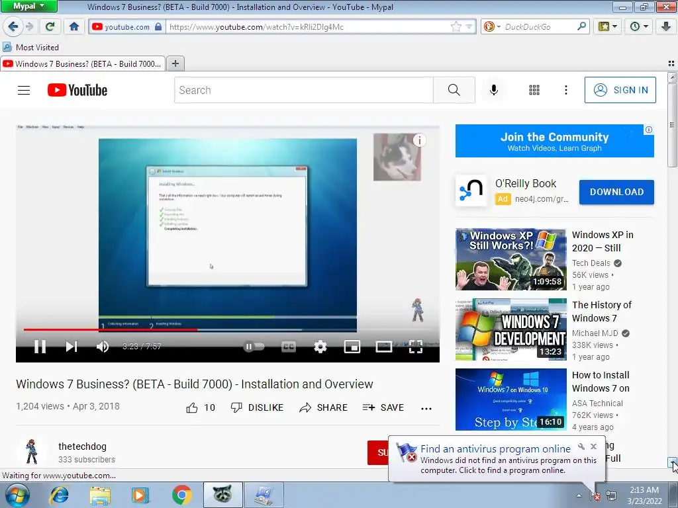Open the DuckDuckGo search engine dropdown
Viewport: 678px width, 508px height.
click(492, 26)
